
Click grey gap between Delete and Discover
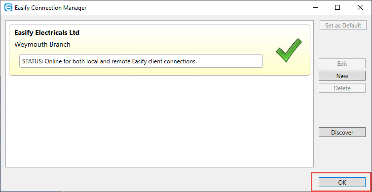pyautogui.click(x=342, y=110)
